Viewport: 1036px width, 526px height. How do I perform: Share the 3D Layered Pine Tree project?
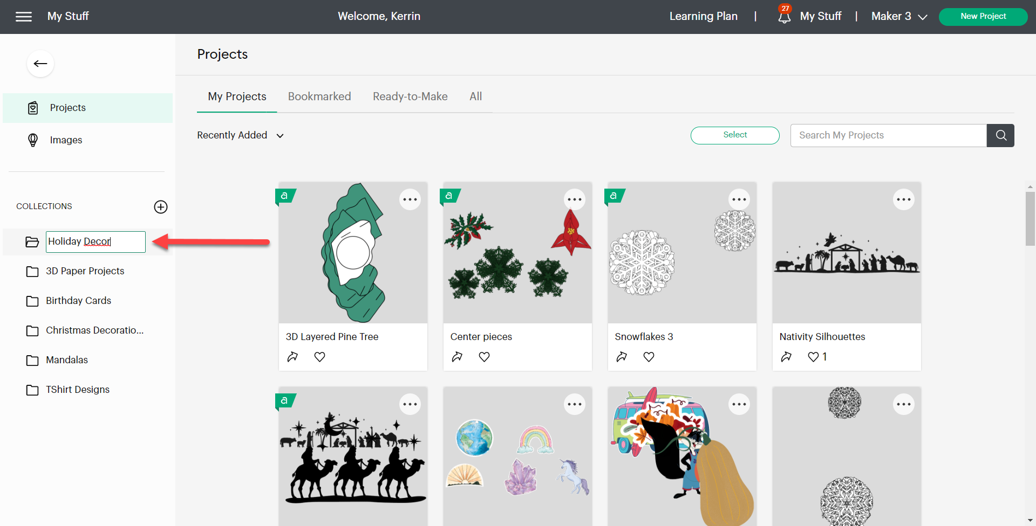(293, 357)
